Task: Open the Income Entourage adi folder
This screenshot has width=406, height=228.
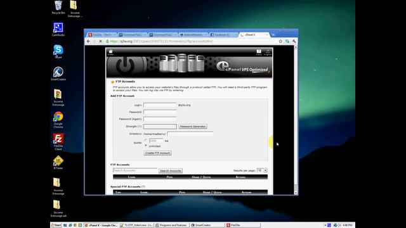Action: (58, 208)
